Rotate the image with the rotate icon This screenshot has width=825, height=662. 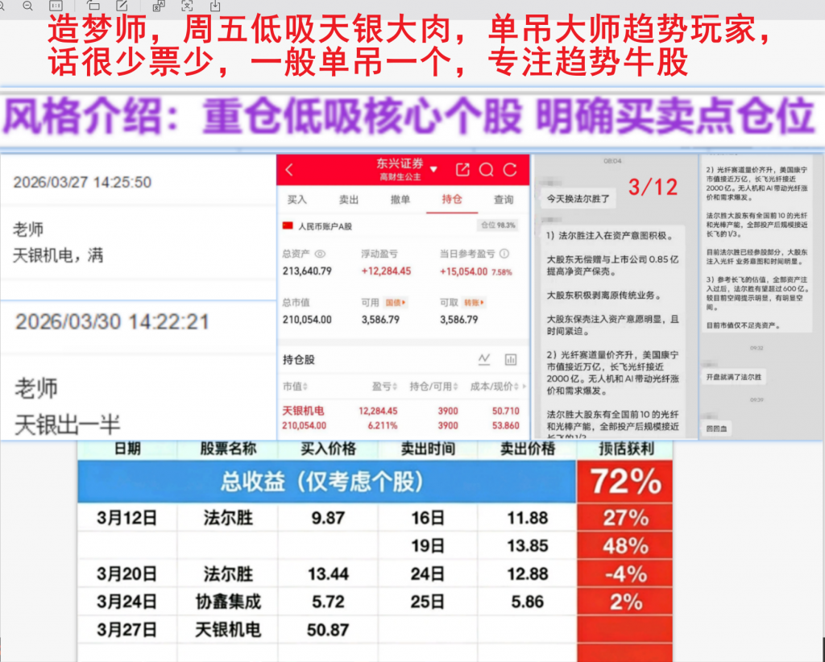pyautogui.click(x=93, y=6)
